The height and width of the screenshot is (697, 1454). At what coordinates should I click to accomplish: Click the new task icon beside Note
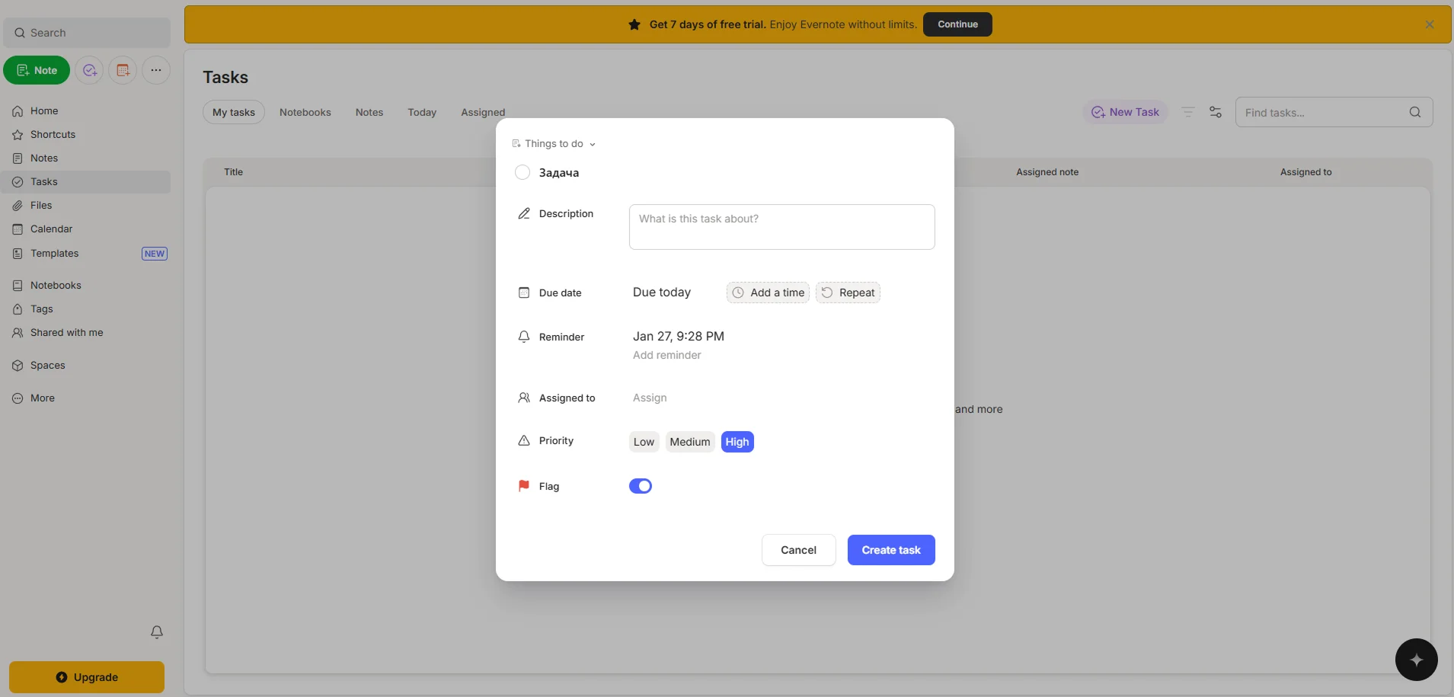coord(89,70)
